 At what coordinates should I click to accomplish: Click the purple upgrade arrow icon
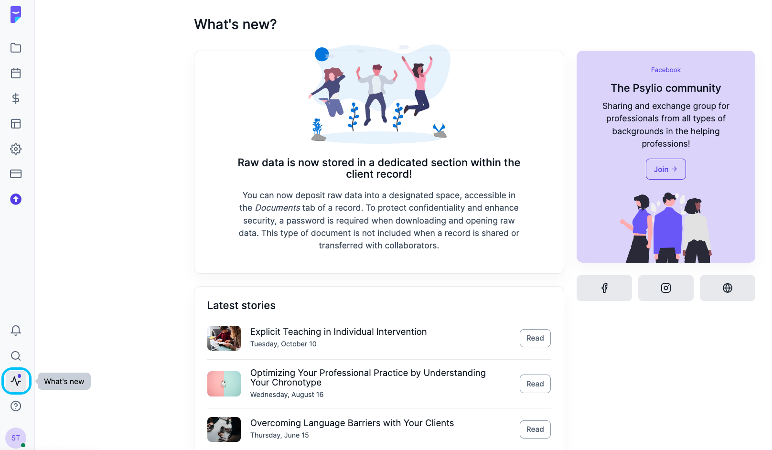(x=16, y=199)
